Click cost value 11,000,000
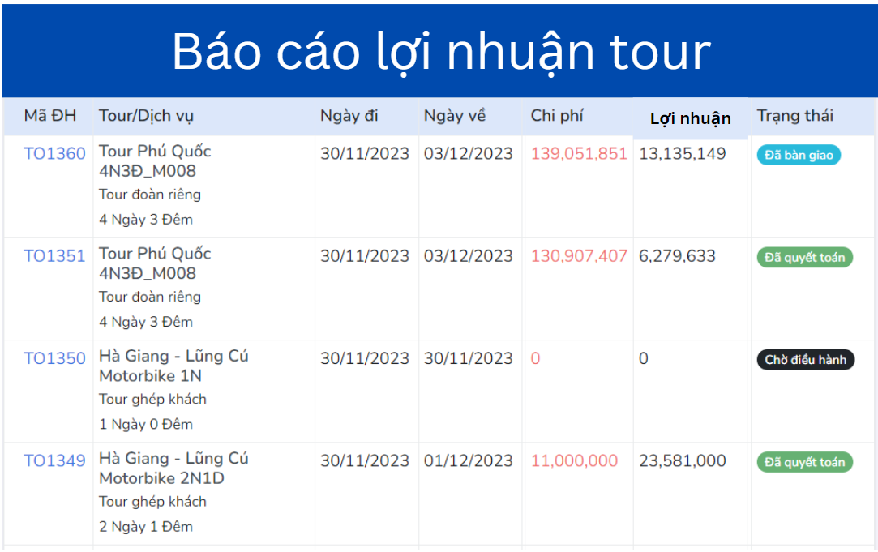878x552 pixels. click(574, 460)
